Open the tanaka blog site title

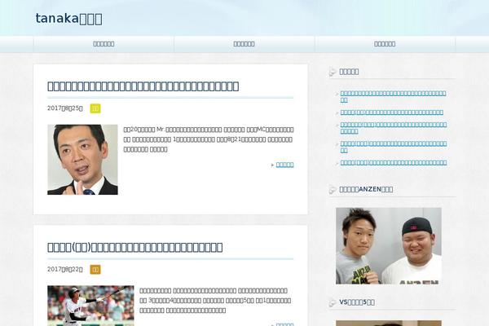[x=68, y=19]
